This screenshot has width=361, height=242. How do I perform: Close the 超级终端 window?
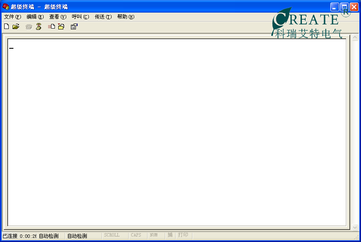pyautogui.click(x=354, y=7)
